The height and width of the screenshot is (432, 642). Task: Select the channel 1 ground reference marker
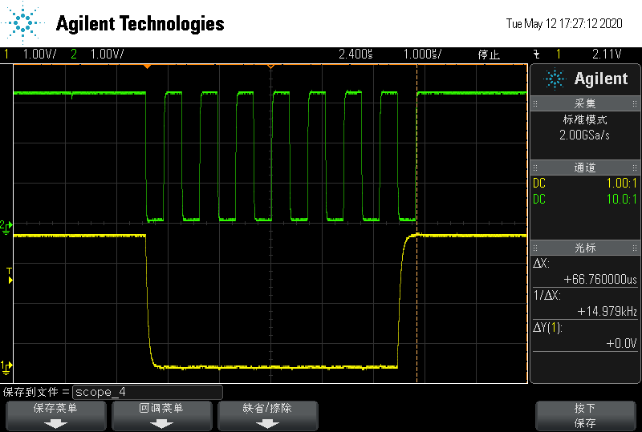pos(6,367)
